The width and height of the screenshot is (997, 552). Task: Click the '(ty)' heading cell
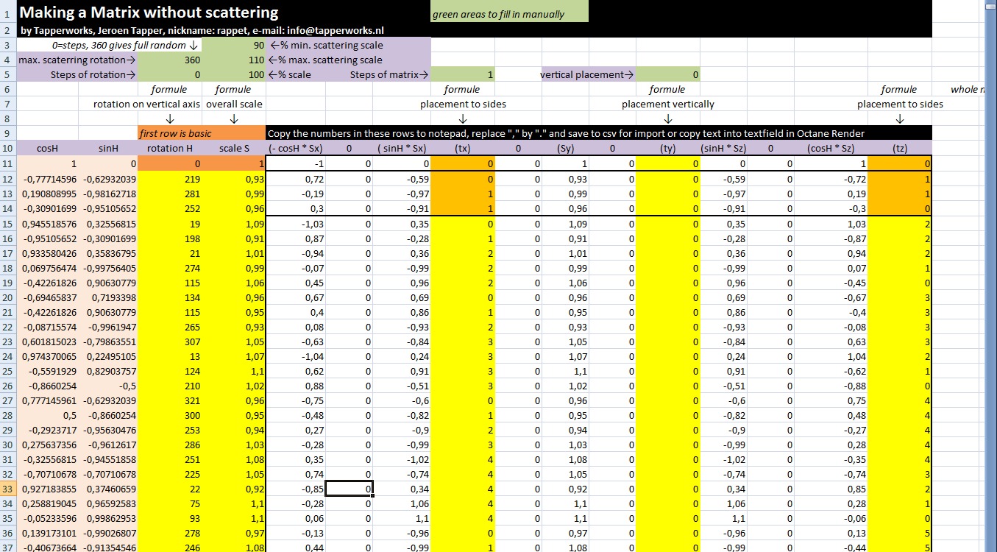click(668, 148)
